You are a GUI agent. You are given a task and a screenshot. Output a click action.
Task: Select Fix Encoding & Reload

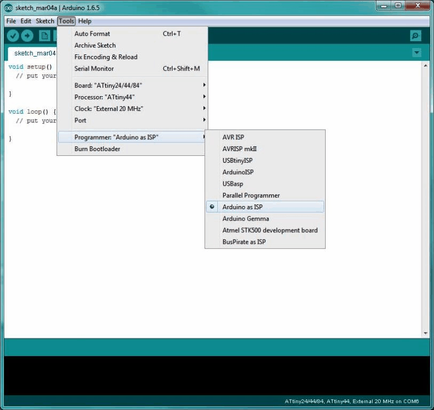tap(132, 57)
